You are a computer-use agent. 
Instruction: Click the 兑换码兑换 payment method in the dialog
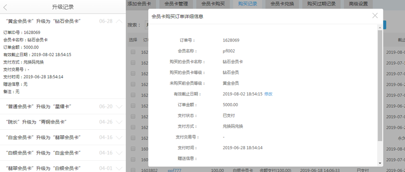233,126
